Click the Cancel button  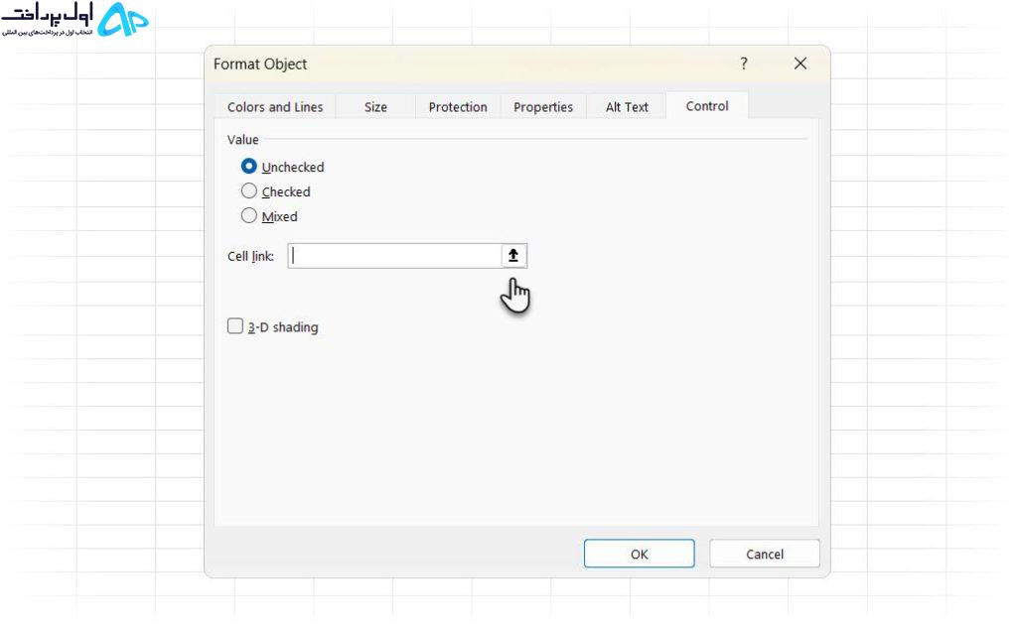coord(765,554)
